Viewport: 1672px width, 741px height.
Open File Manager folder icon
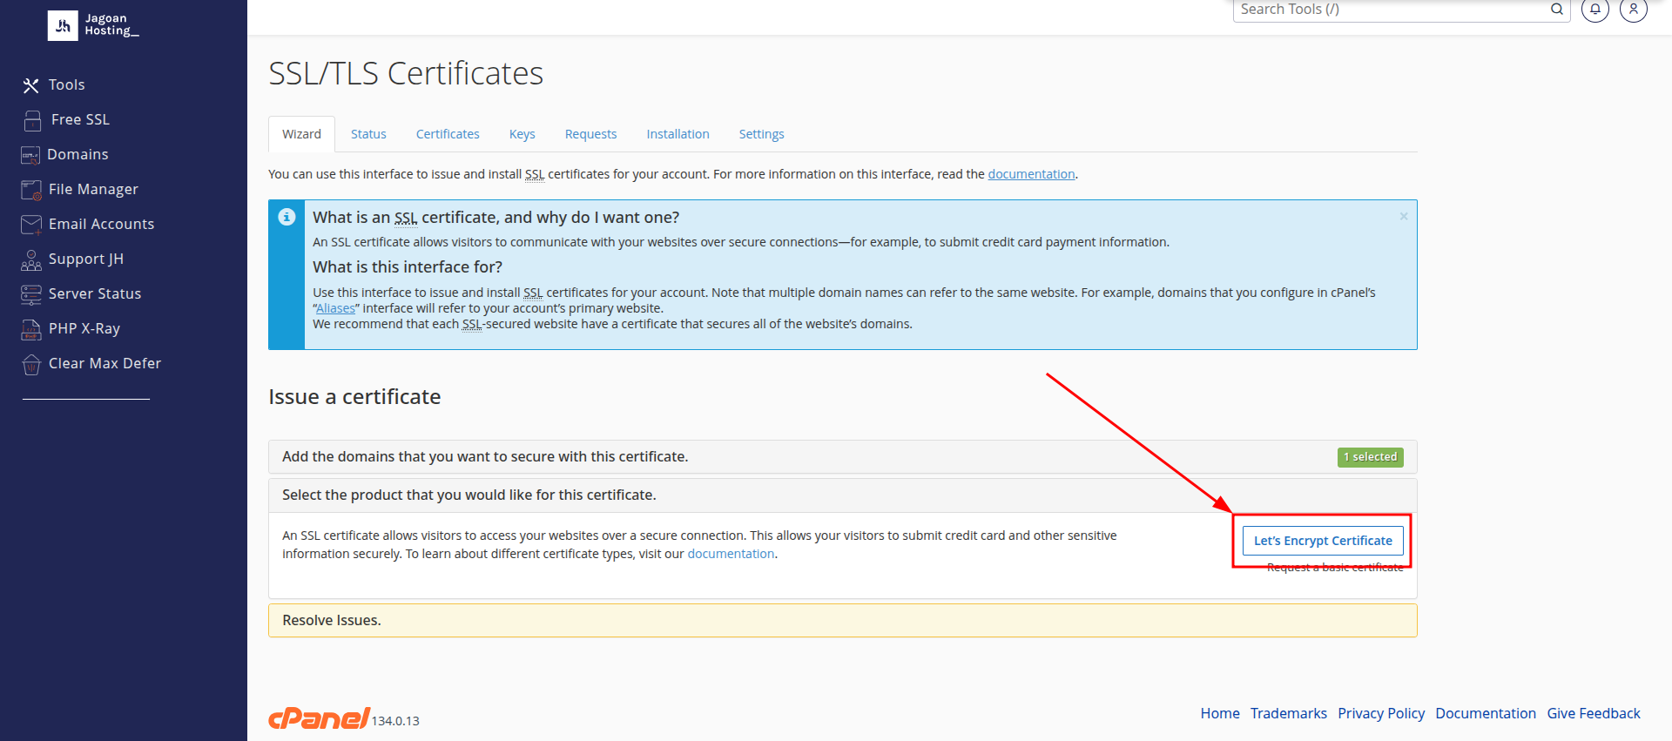point(31,190)
